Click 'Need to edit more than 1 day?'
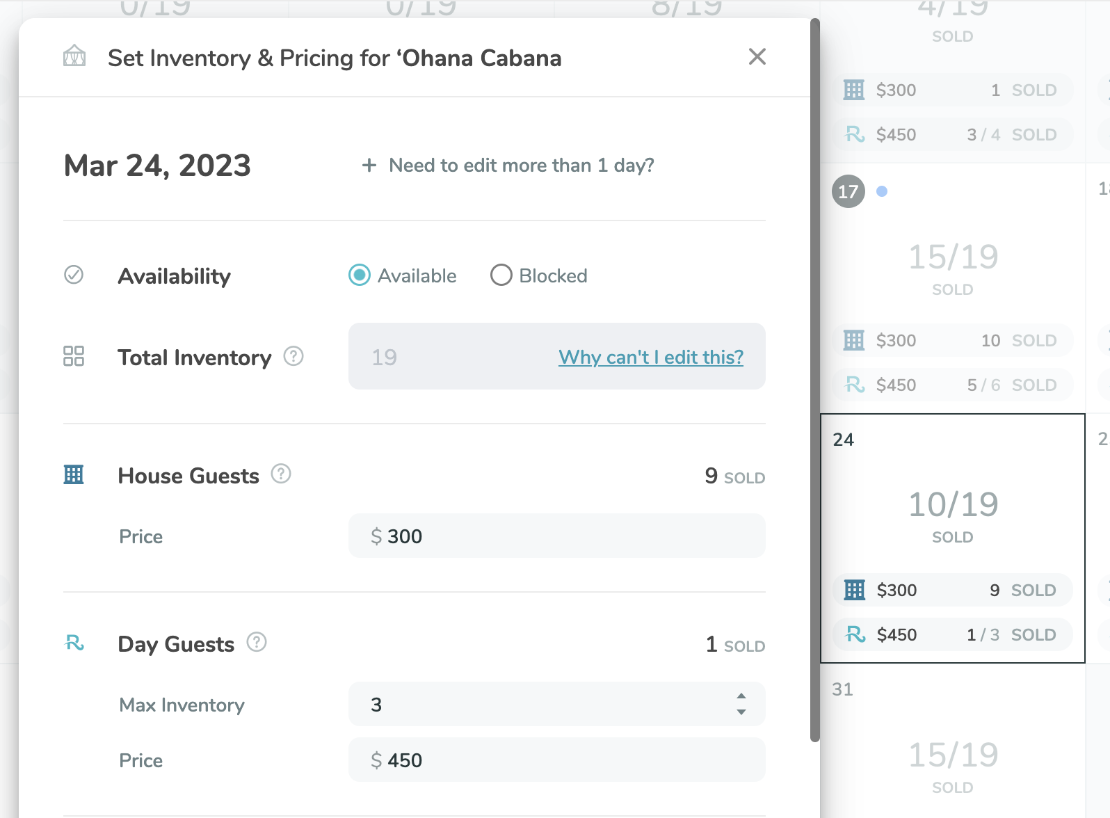 (x=508, y=166)
